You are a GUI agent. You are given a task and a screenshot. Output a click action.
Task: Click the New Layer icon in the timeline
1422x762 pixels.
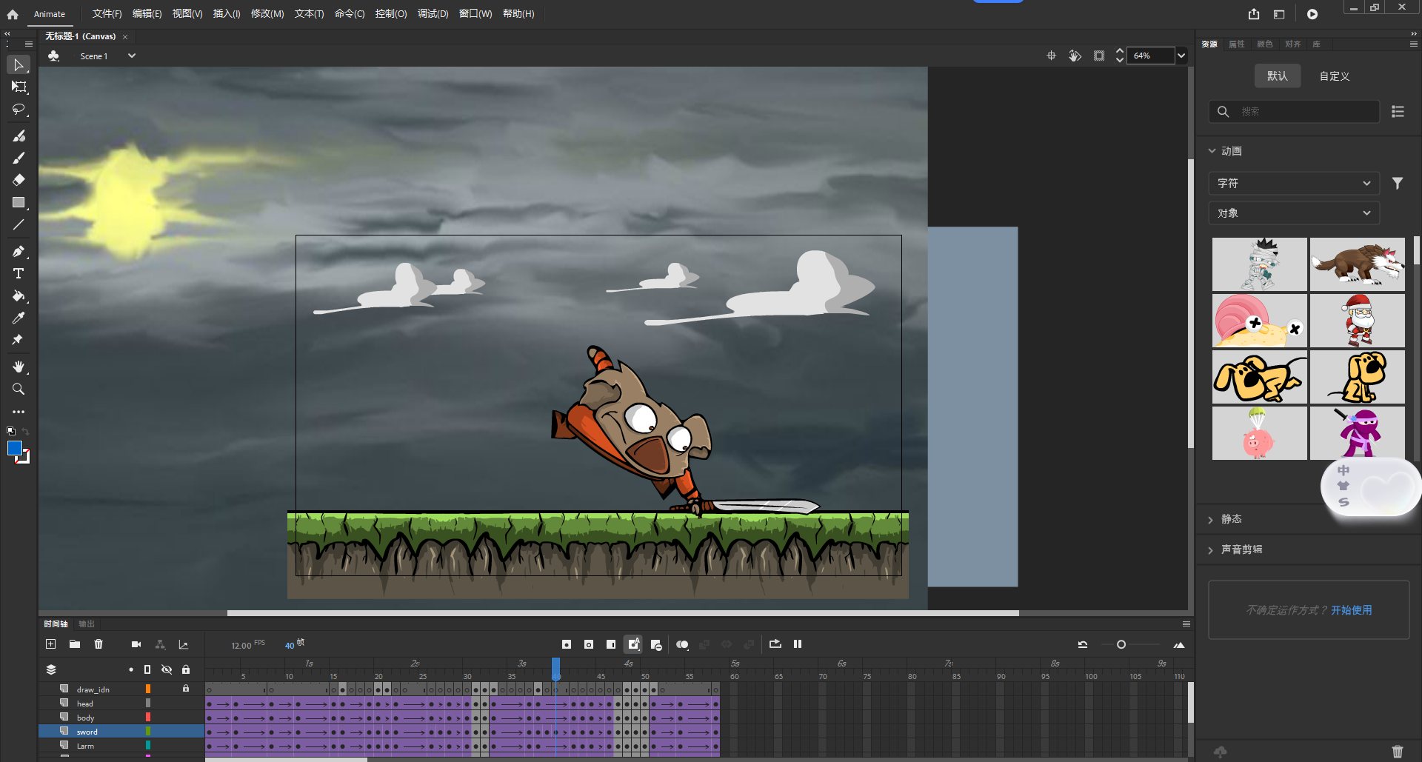50,644
